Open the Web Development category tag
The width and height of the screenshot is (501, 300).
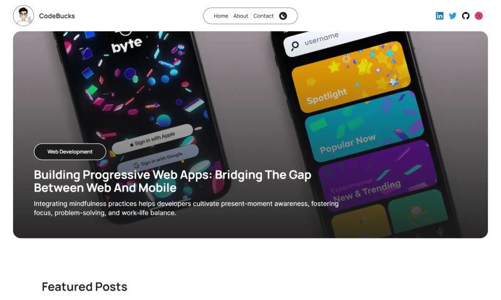[x=70, y=152]
